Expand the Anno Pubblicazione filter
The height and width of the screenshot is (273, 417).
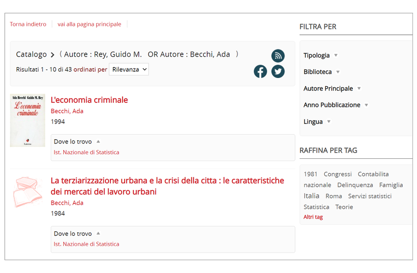336,105
